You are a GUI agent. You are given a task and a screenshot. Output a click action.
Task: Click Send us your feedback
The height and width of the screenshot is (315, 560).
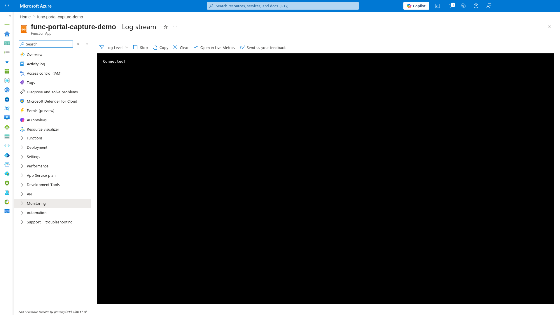[262, 48]
